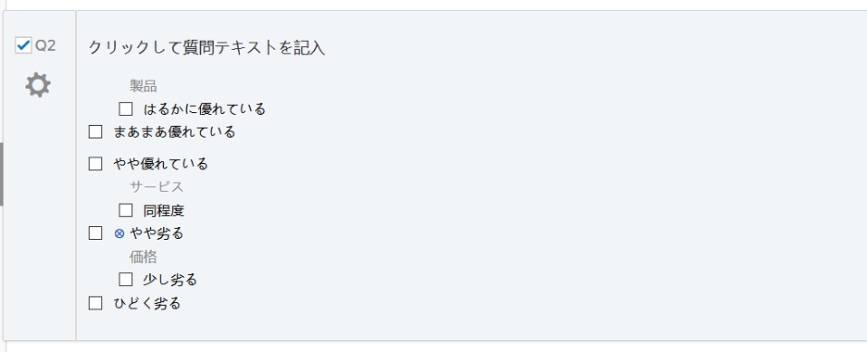Image resolution: width=867 pixels, height=352 pixels.
Task: Select the 同程度 checkbox
Action: click(x=126, y=210)
